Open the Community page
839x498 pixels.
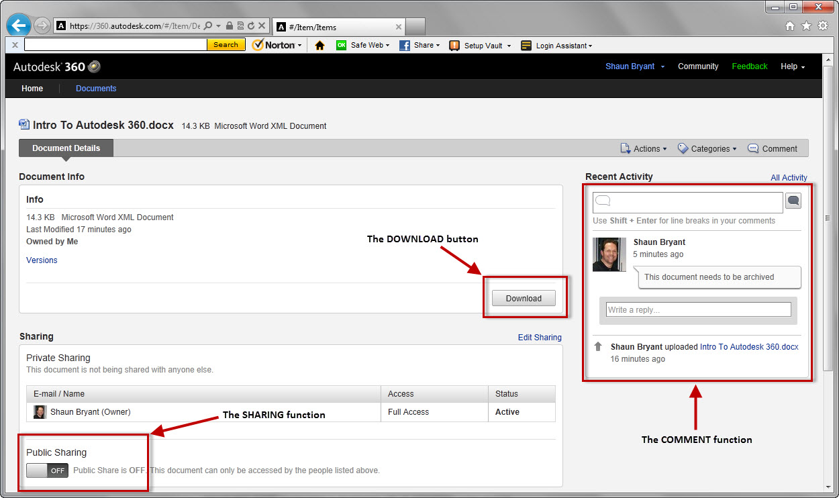click(698, 66)
